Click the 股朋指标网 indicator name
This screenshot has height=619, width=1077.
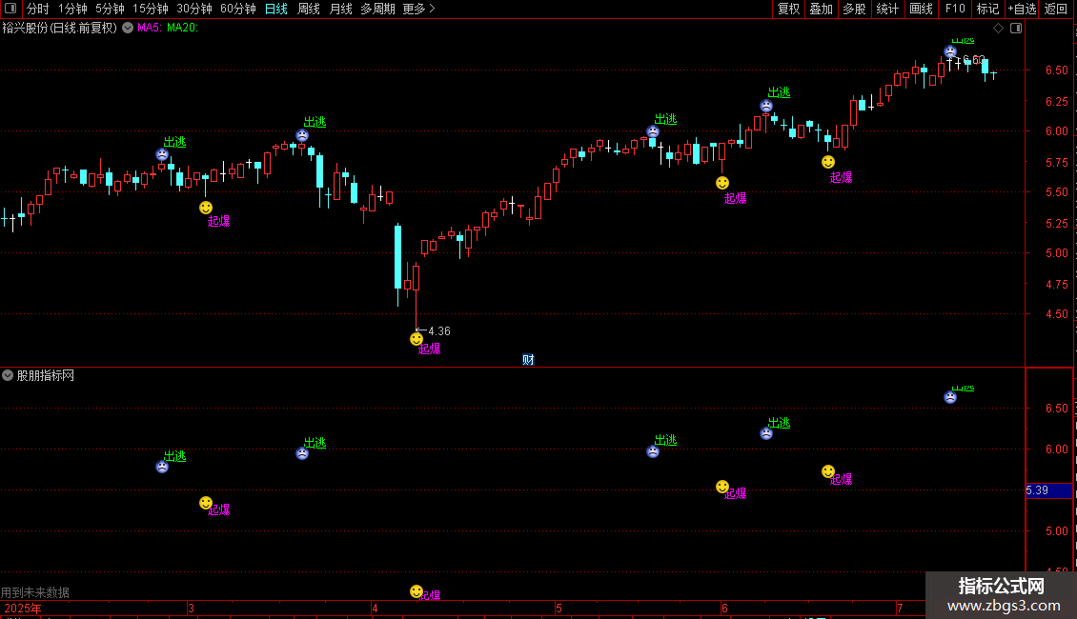(46, 375)
